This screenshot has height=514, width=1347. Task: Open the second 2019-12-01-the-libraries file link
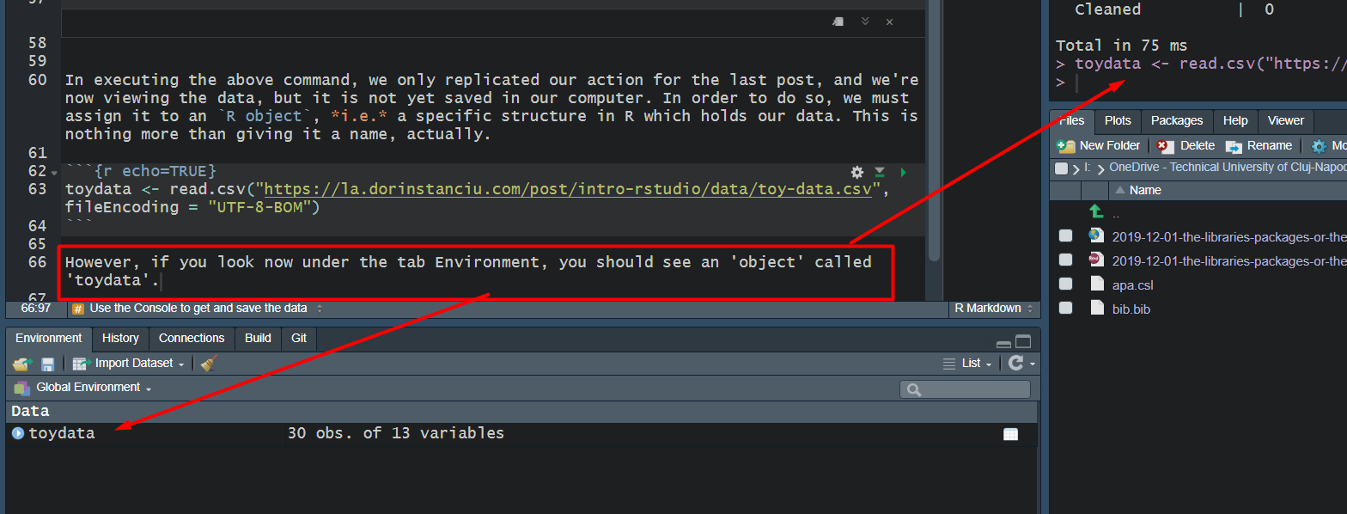[1228, 260]
